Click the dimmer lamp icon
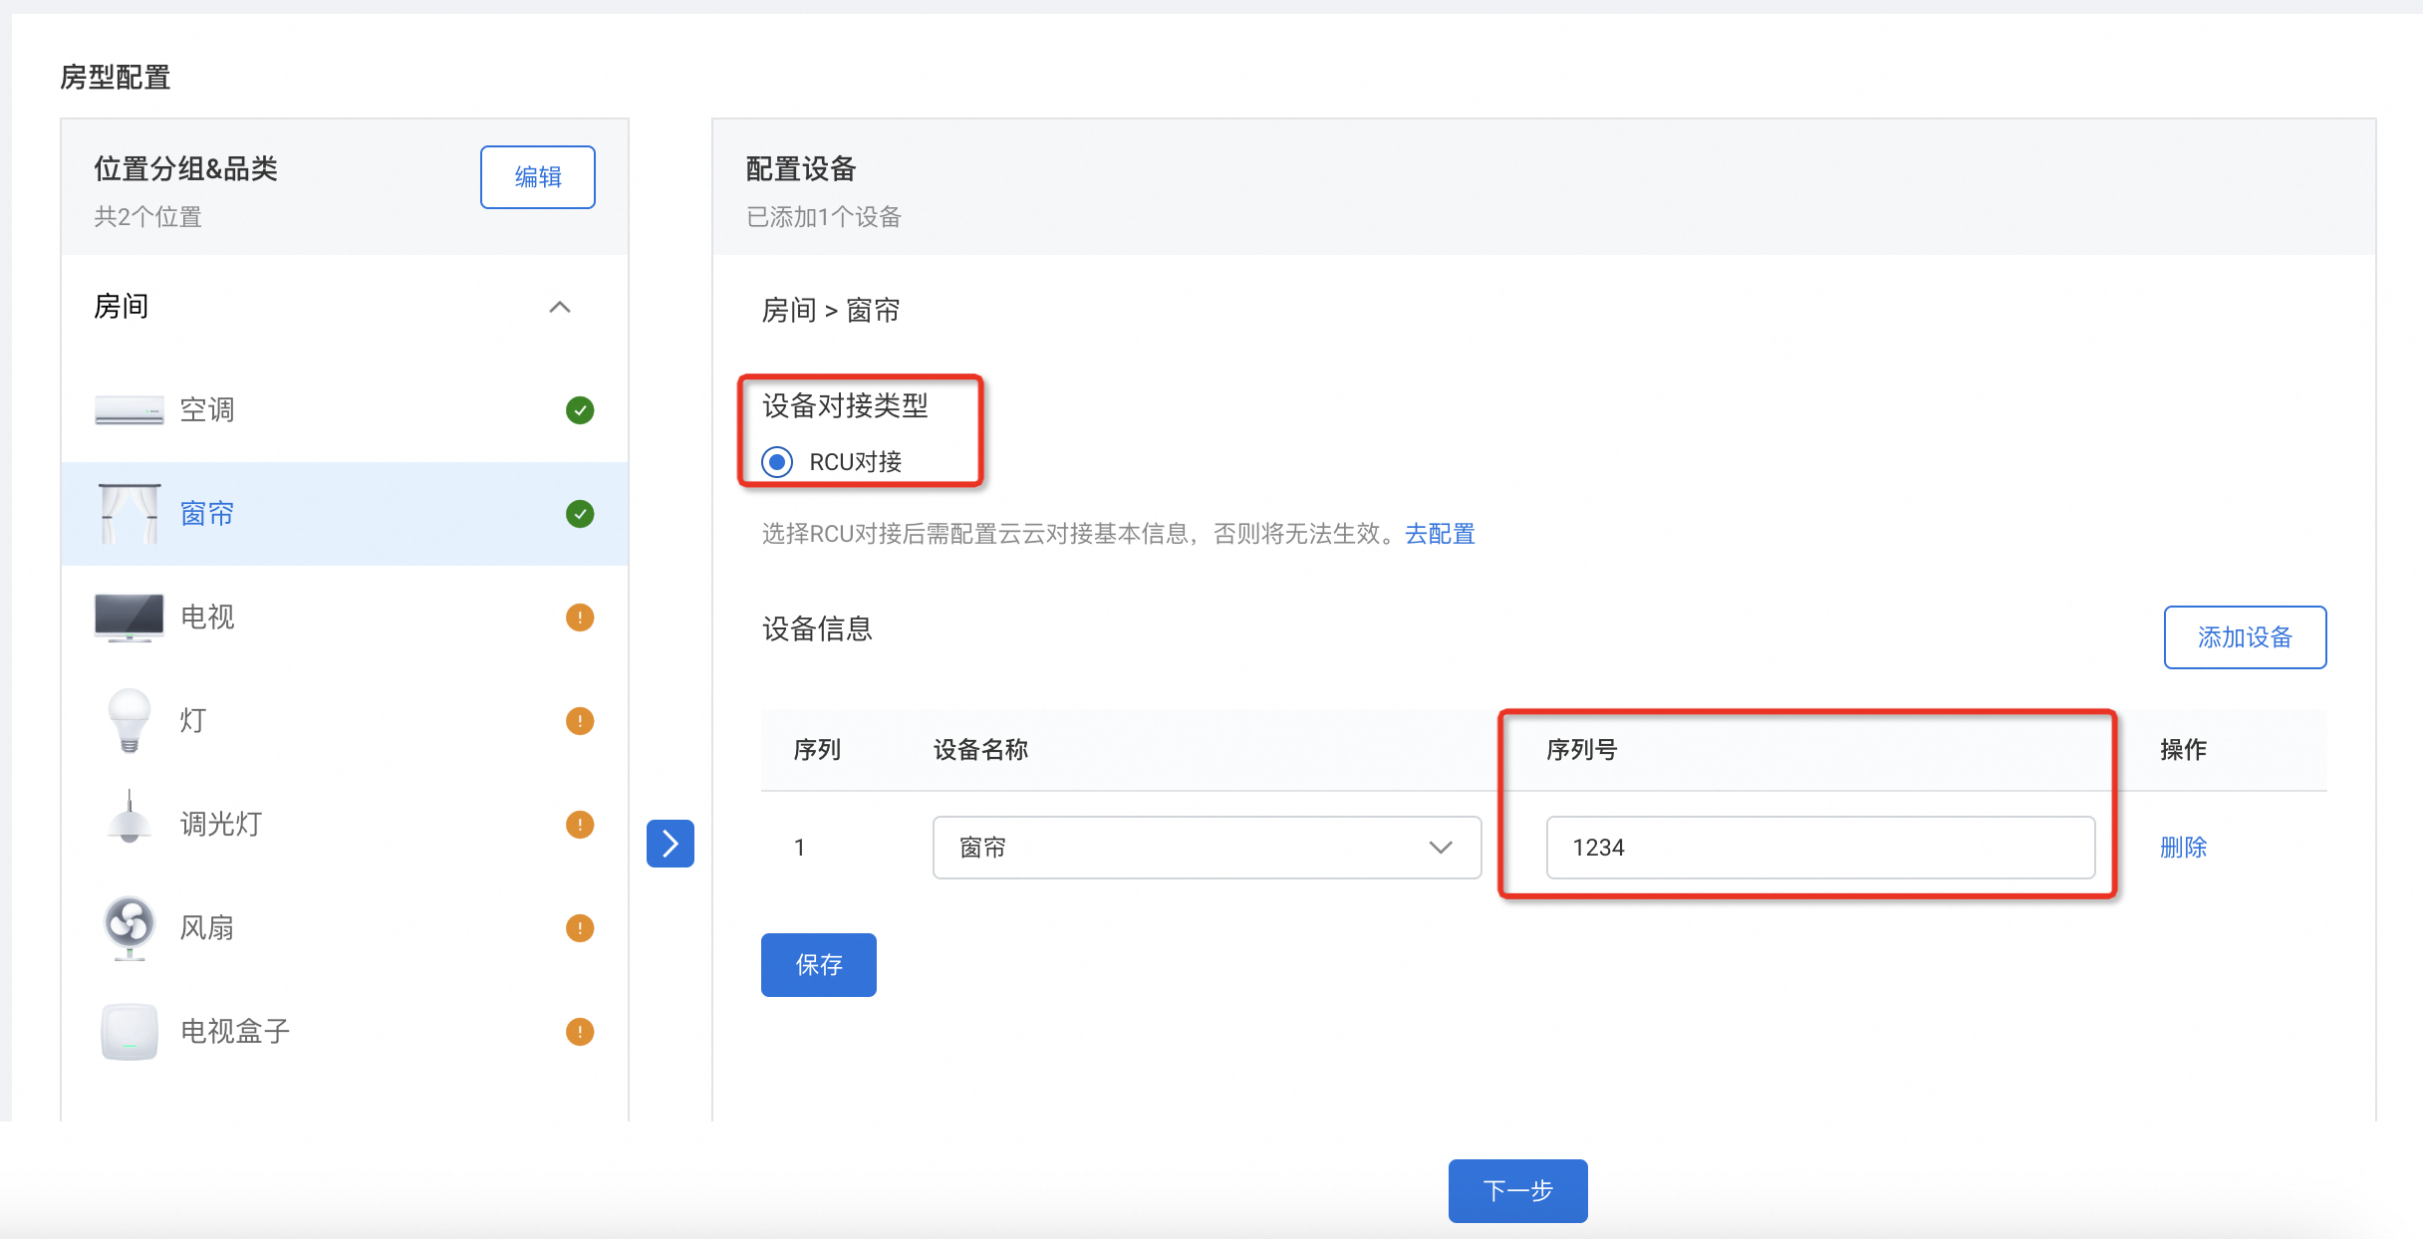The width and height of the screenshot is (2423, 1239). (x=129, y=821)
